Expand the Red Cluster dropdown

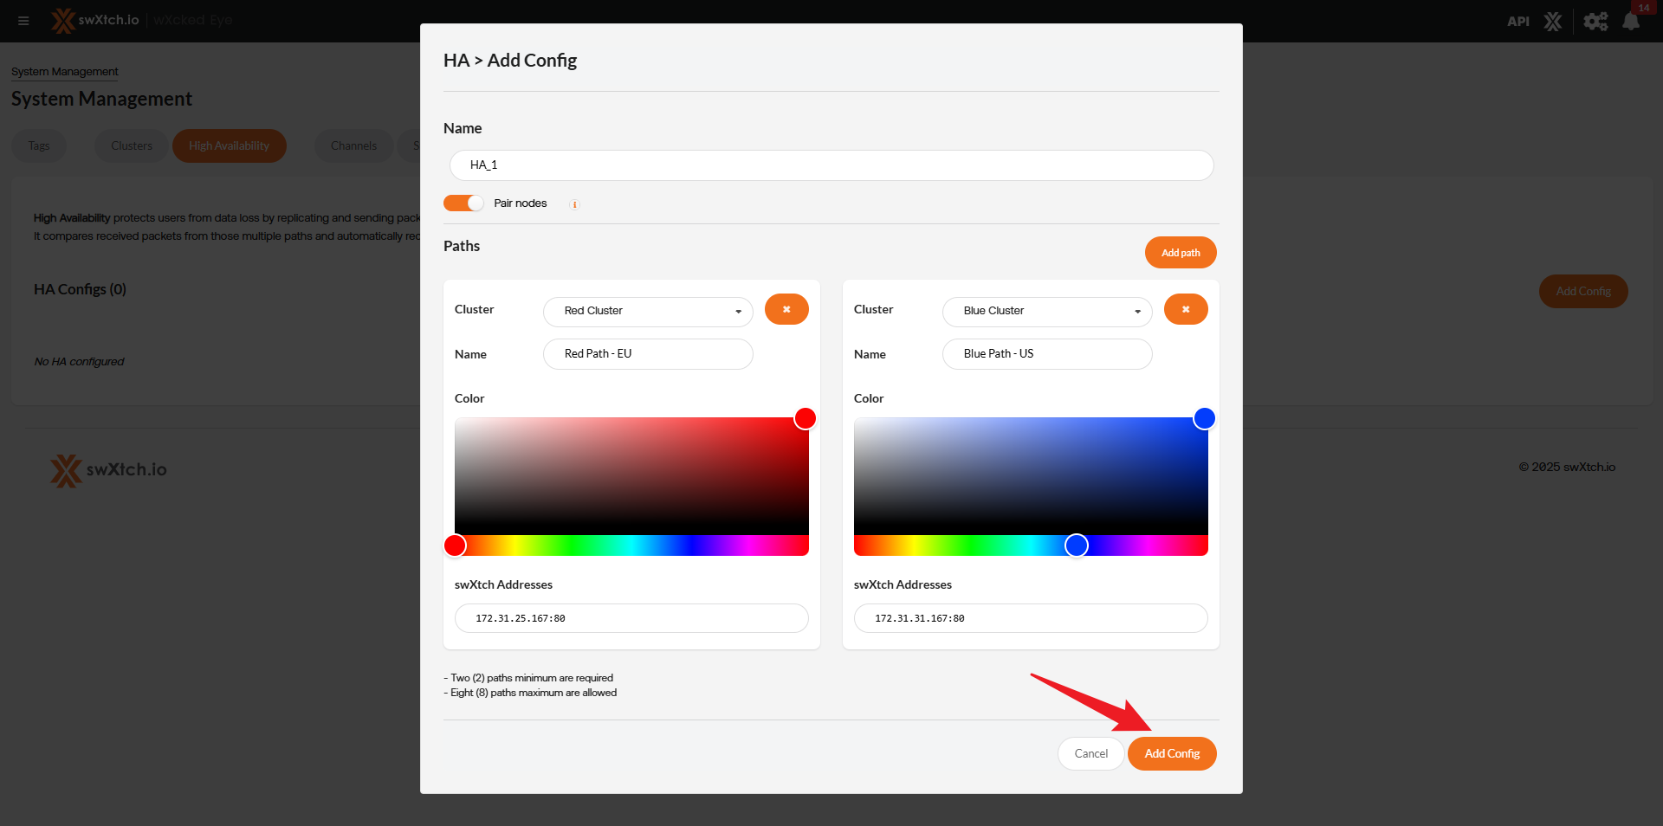coord(648,311)
